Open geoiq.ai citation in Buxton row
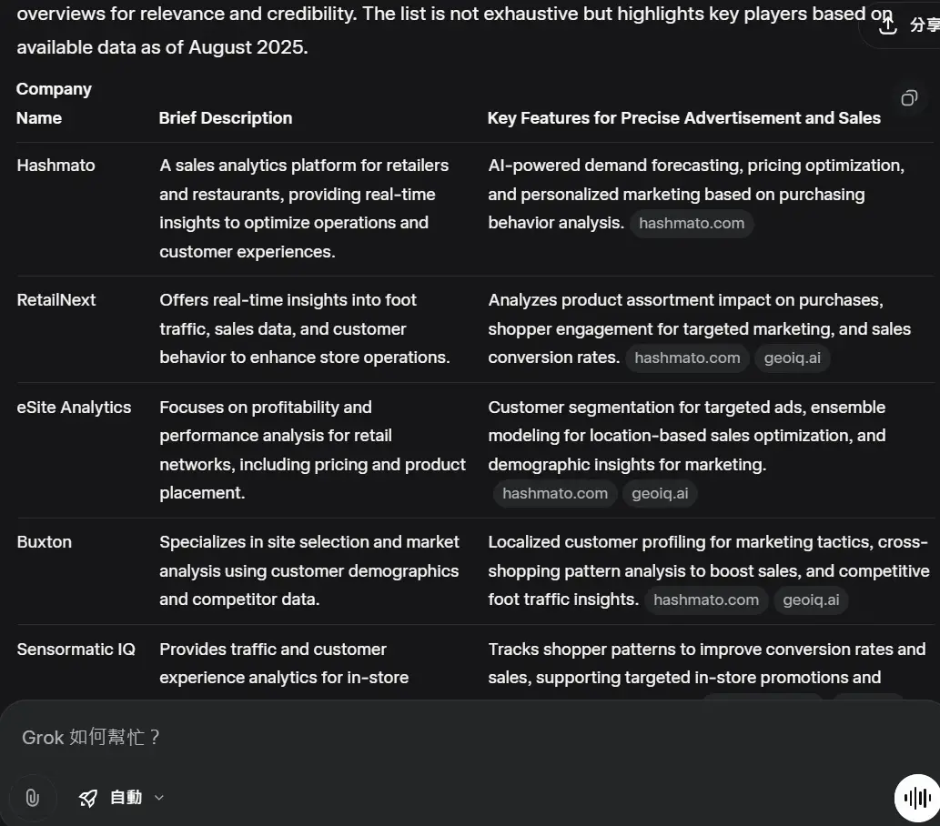 click(x=811, y=600)
